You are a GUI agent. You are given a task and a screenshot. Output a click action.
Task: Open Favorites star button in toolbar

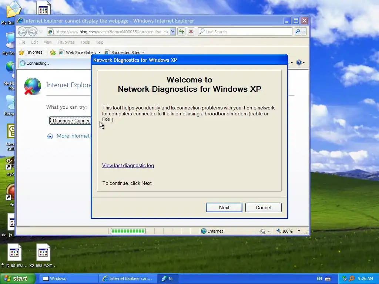coord(31,52)
